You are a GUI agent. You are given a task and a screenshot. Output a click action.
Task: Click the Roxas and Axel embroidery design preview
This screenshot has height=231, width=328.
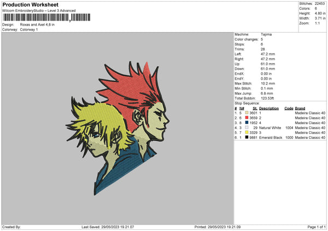(x=118, y=128)
